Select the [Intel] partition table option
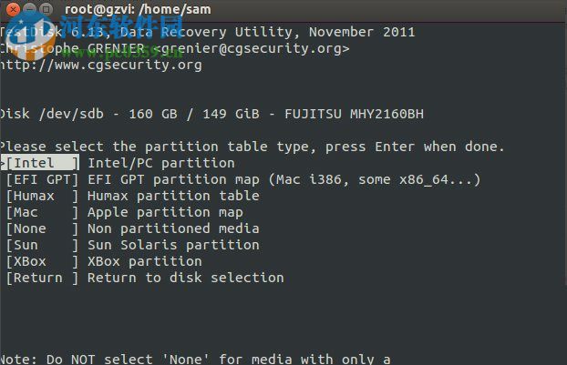Screen dimensions: 567x365 42,163
